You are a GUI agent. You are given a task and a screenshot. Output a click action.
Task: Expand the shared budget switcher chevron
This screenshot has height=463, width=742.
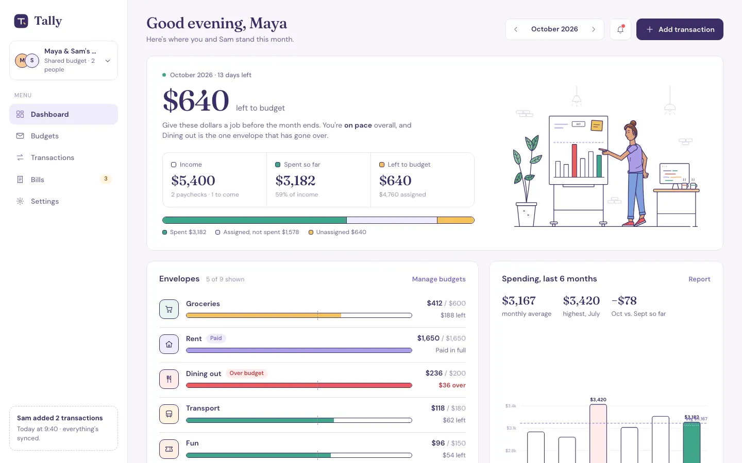point(108,61)
